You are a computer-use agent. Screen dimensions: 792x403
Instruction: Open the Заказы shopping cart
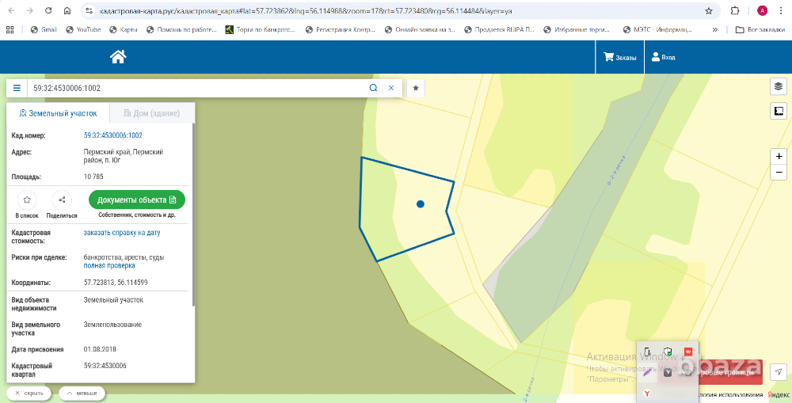(619, 58)
